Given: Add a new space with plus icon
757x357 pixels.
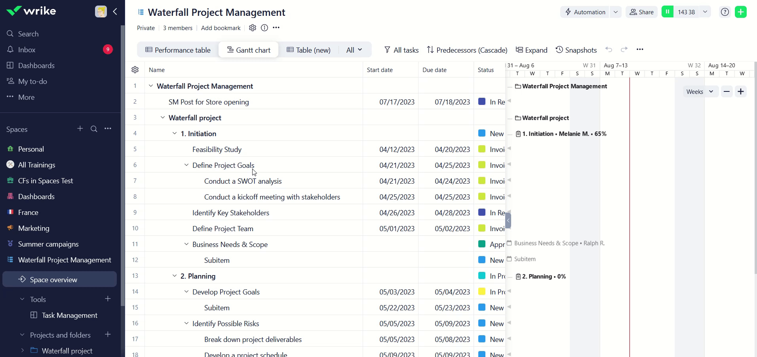Looking at the screenshot, I should [80, 129].
